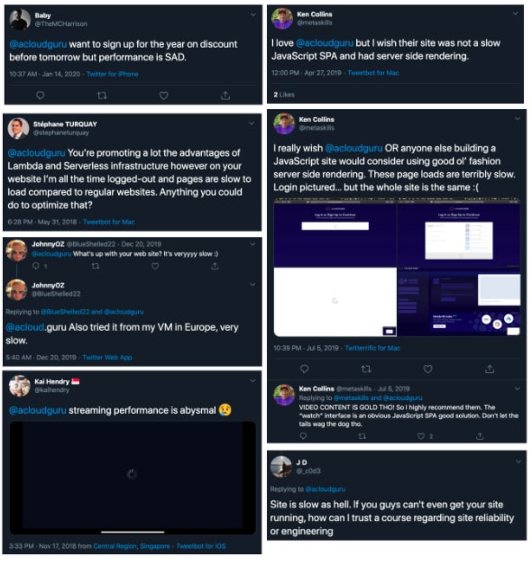The width and height of the screenshot is (532, 566).
Task: Open chevron menu on Ken Collins' SPA tweet
Action: click(x=515, y=14)
